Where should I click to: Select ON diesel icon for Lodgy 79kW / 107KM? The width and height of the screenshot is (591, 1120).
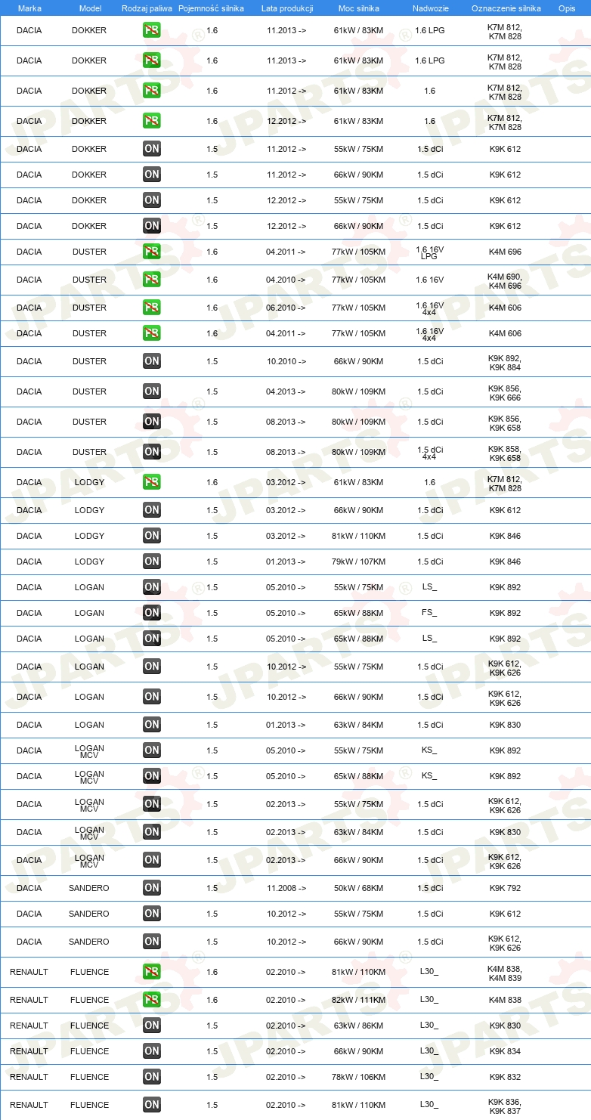151,562
